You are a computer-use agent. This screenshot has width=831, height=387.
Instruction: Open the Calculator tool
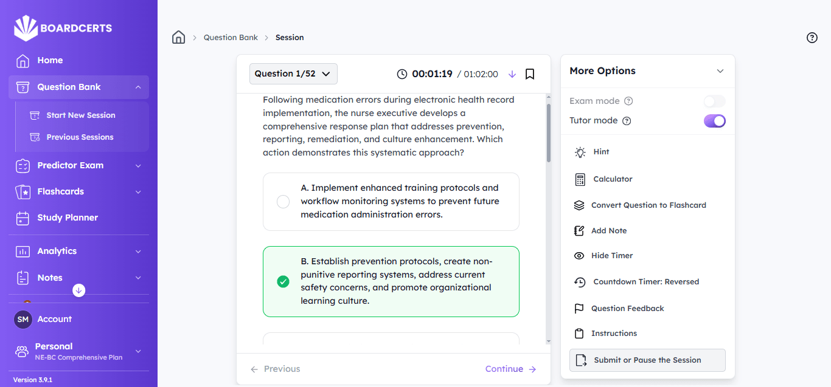pos(613,179)
